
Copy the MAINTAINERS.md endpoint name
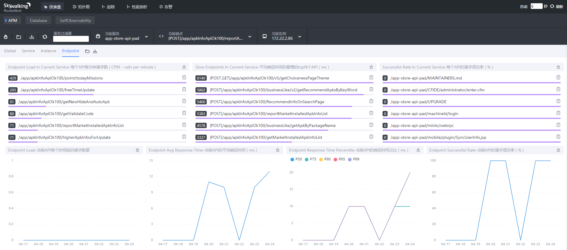click(558, 77)
